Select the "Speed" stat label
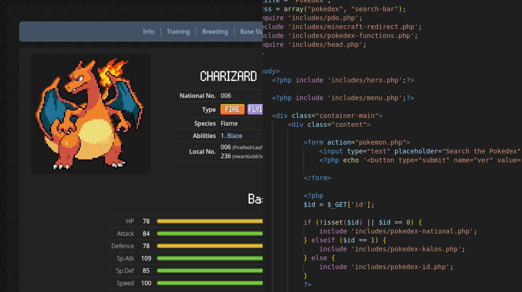Viewport: 522px width, 292px height. (x=125, y=283)
